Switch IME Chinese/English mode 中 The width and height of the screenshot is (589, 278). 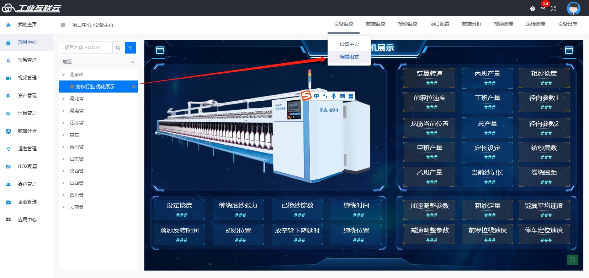click(317, 96)
